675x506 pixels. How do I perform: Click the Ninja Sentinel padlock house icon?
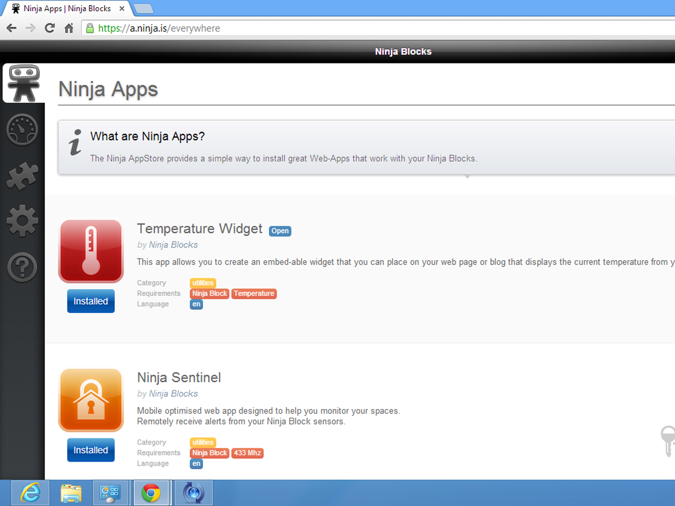tap(91, 400)
